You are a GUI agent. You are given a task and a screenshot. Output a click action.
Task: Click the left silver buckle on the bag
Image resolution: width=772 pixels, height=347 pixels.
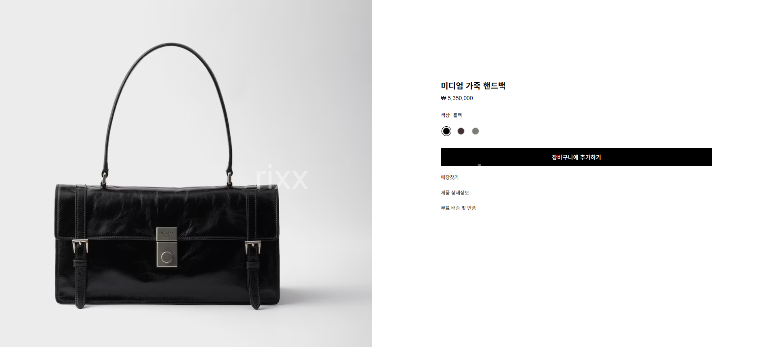point(80,246)
